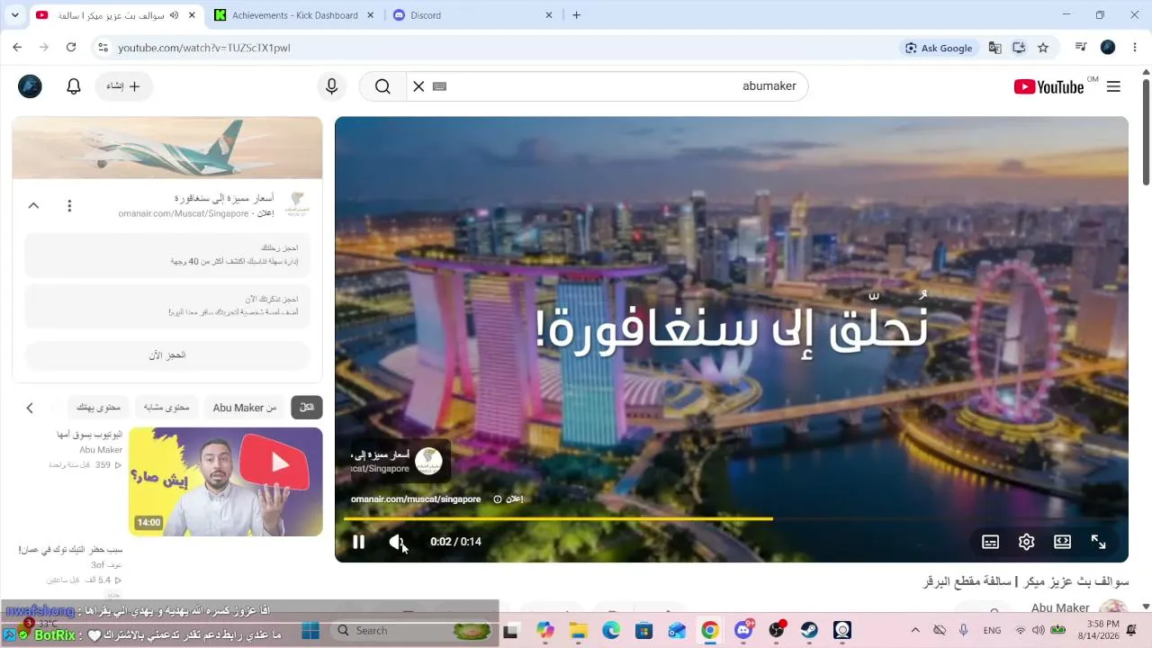Switch the player to theater mode
1152x648 pixels.
pyautogui.click(x=1062, y=542)
